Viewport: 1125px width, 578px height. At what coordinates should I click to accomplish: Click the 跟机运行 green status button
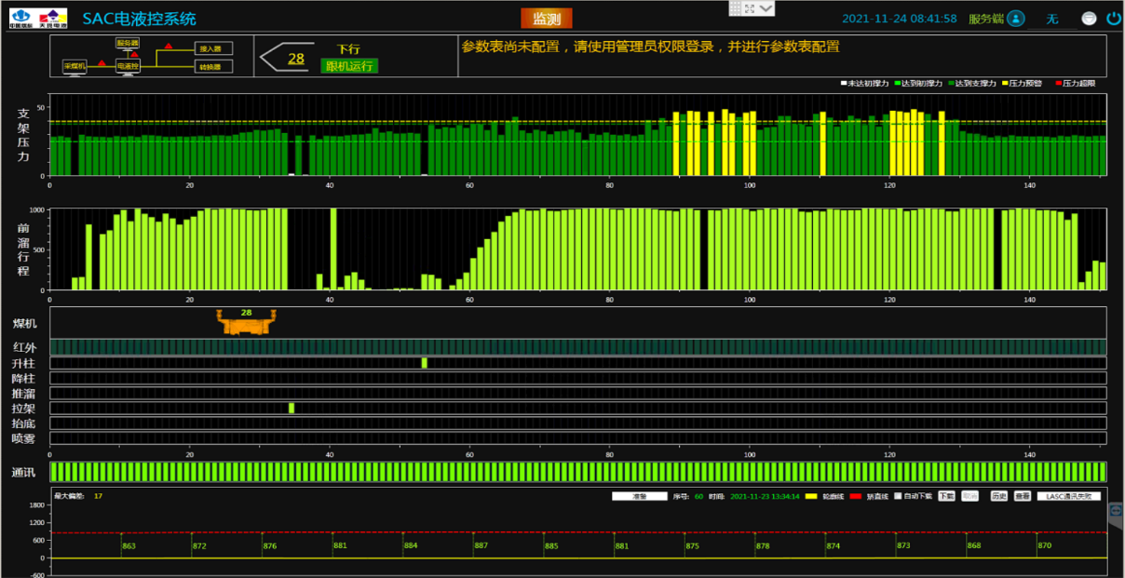(349, 66)
